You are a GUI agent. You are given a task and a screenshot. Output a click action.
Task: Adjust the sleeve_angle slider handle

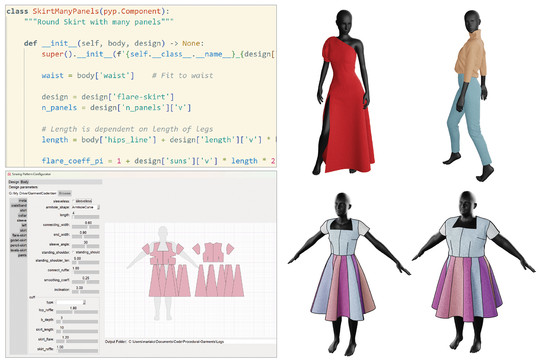pos(86,246)
